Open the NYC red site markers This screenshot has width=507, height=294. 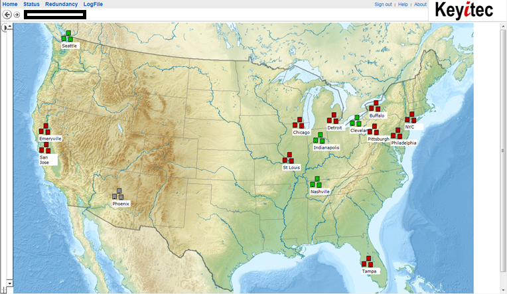tap(411, 117)
